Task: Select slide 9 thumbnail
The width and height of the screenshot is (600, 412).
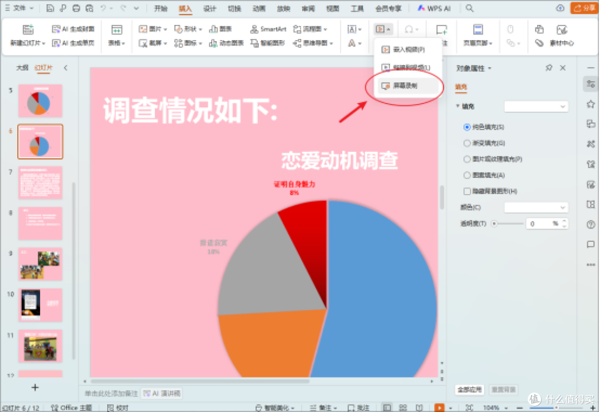Action: pyautogui.click(x=40, y=264)
